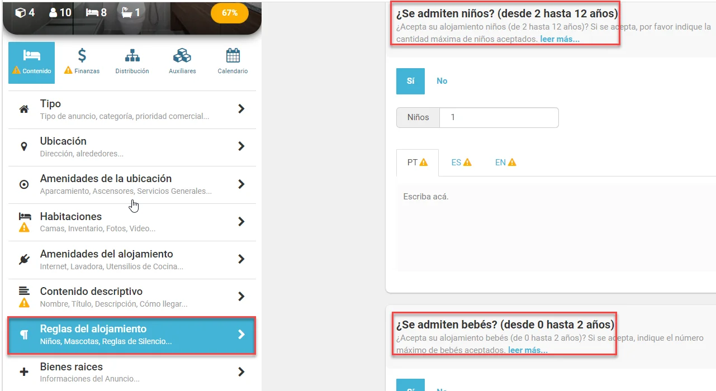Click the target icon for Amenidades de la ubicación

click(24, 184)
